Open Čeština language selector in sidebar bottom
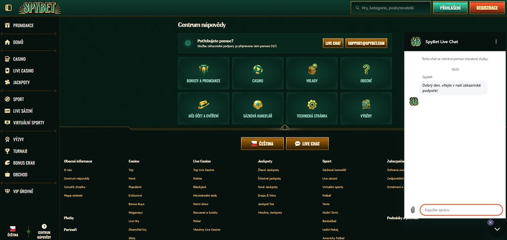 point(13,231)
